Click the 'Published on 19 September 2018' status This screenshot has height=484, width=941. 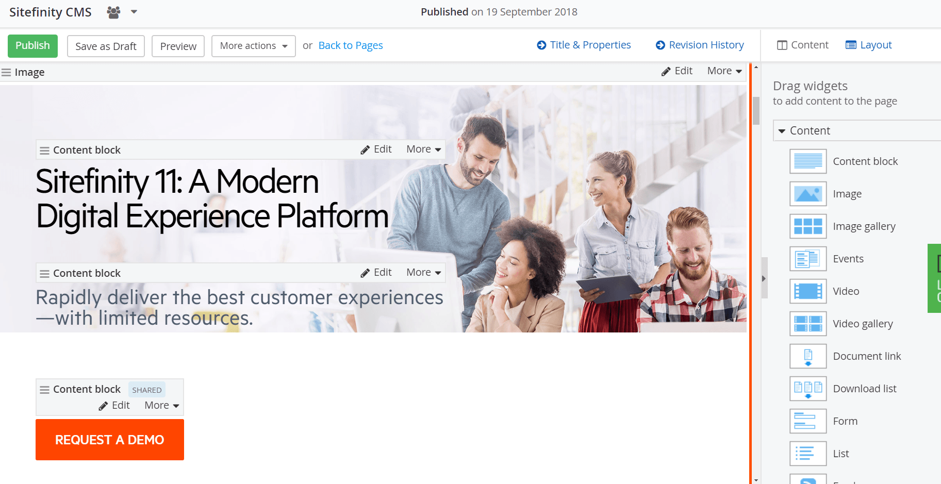[x=499, y=12]
